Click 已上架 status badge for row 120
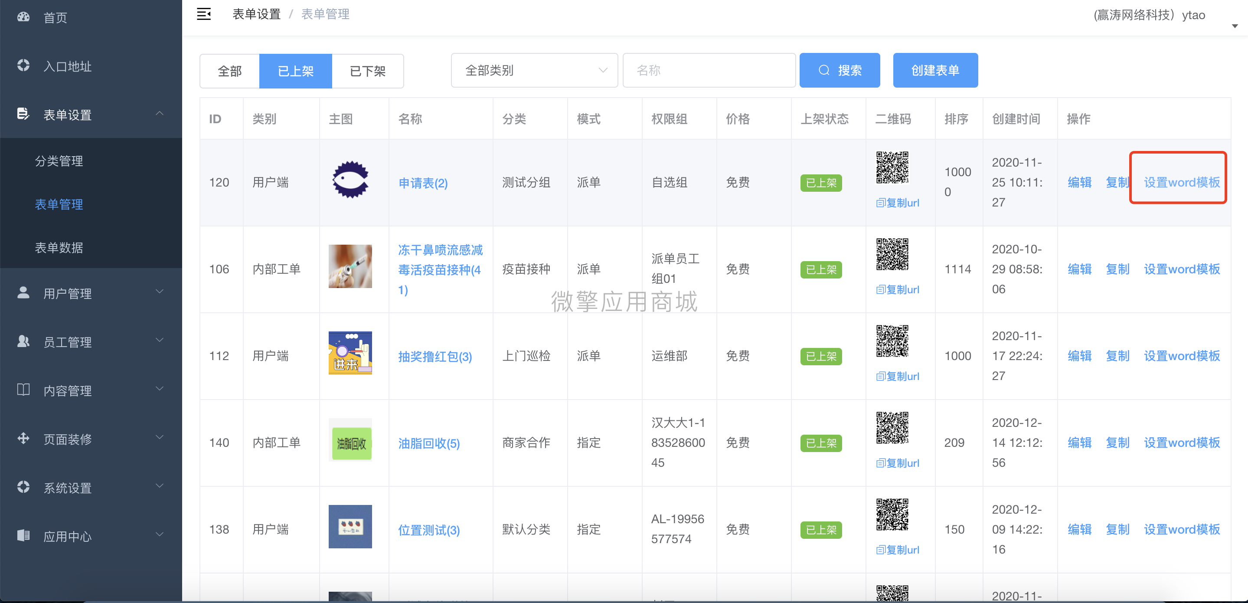1248x603 pixels. [821, 183]
